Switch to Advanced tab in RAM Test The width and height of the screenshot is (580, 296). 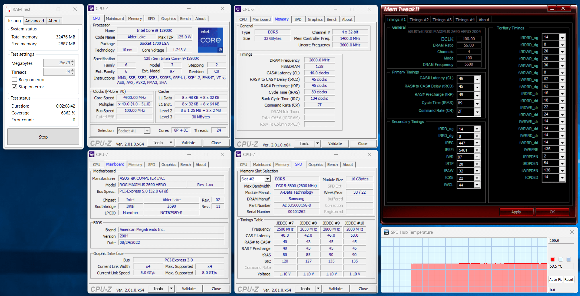point(34,21)
